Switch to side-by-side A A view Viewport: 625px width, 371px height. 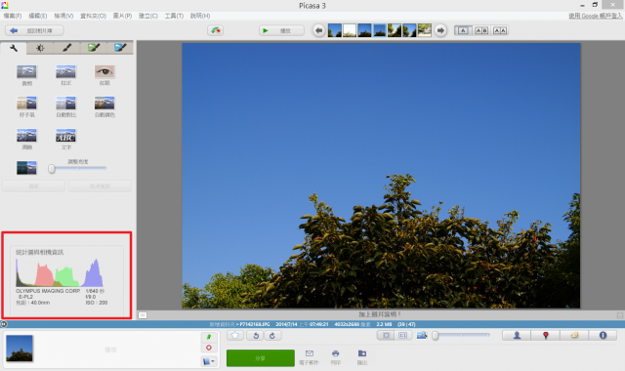[500, 30]
